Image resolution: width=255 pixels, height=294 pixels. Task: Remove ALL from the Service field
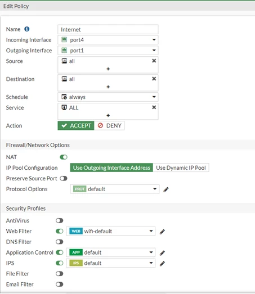click(154, 107)
